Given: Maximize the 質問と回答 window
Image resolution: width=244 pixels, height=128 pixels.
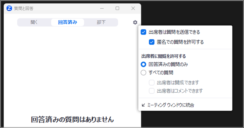Looking at the screenshot, I should pos(117,8).
